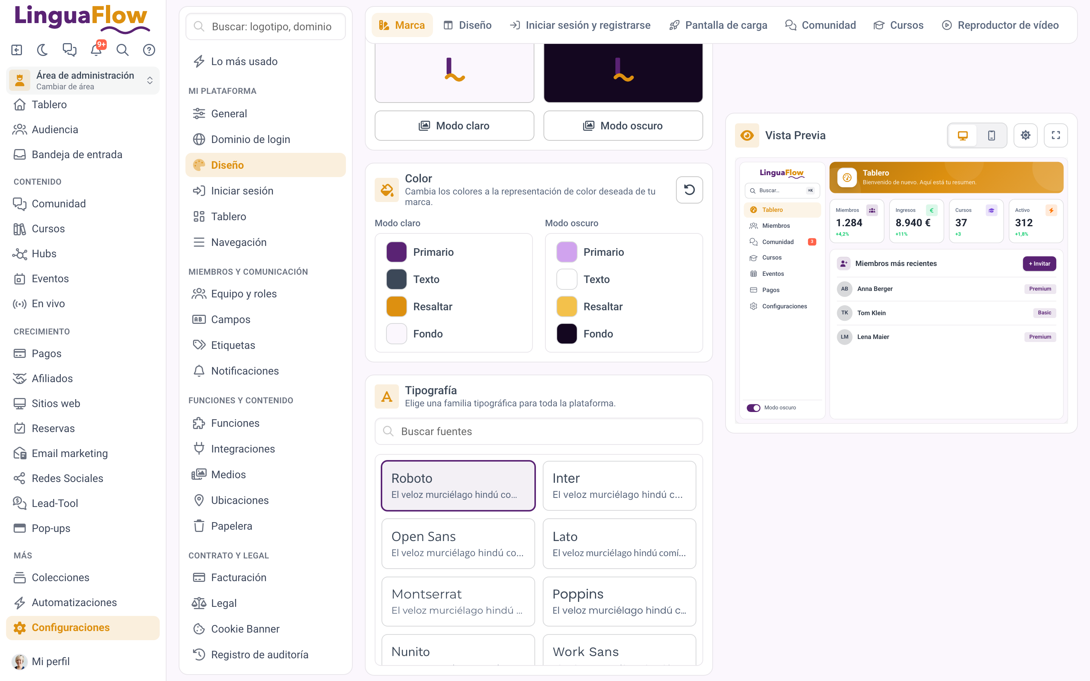1090x681 pixels.
Task: Toggle Modo oscuro switch in preview
Action: point(754,407)
